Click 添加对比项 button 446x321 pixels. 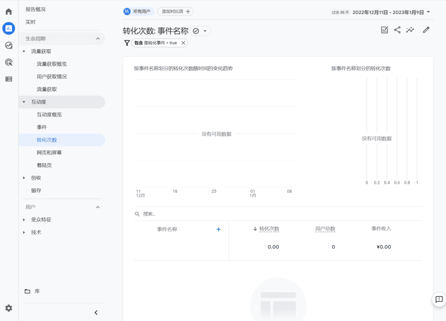pyautogui.click(x=175, y=11)
